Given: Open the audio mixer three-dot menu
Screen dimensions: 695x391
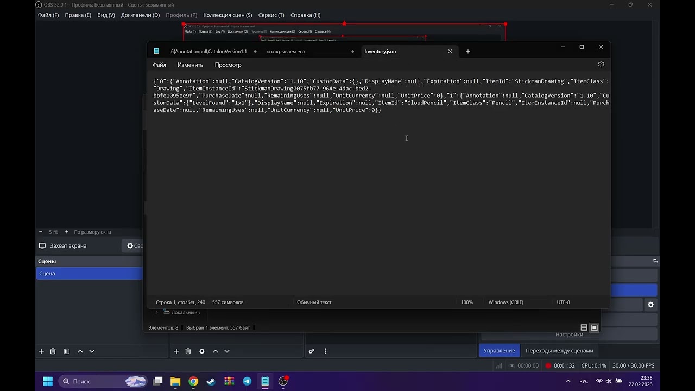Looking at the screenshot, I should 326,351.
